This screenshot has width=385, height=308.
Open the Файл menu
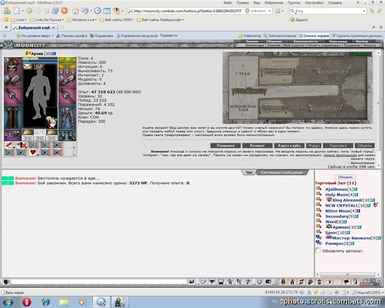pos(228,3)
